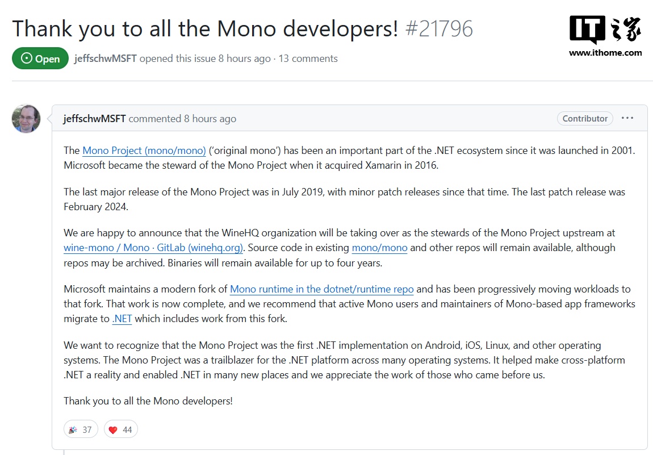Image resolution: width=653 pixels, height=455 pixels.
Task: Open wine-mono / Mono · GitLab (winehq.org) link
Action: (153, 248)
